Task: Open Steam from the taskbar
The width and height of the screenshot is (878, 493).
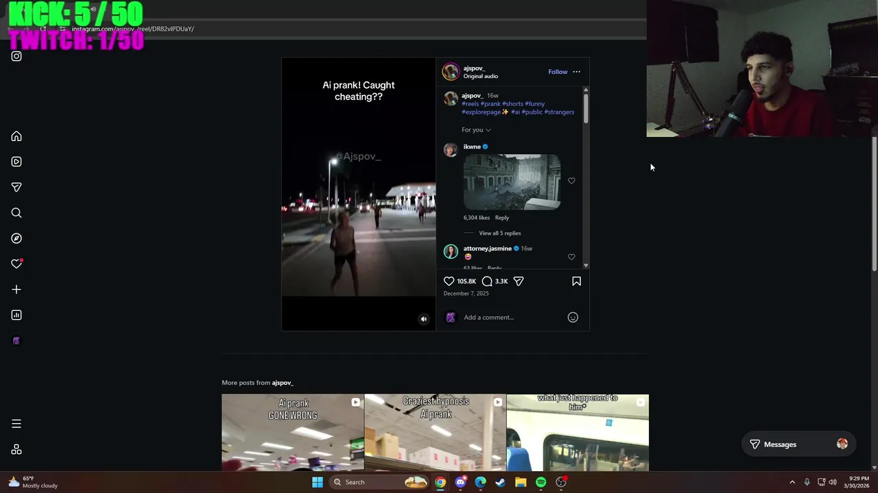Action: click(x=501, y=482)
